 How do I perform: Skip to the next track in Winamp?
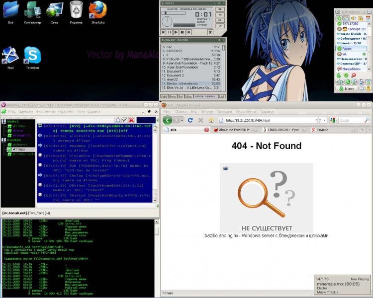click(188, 32)
